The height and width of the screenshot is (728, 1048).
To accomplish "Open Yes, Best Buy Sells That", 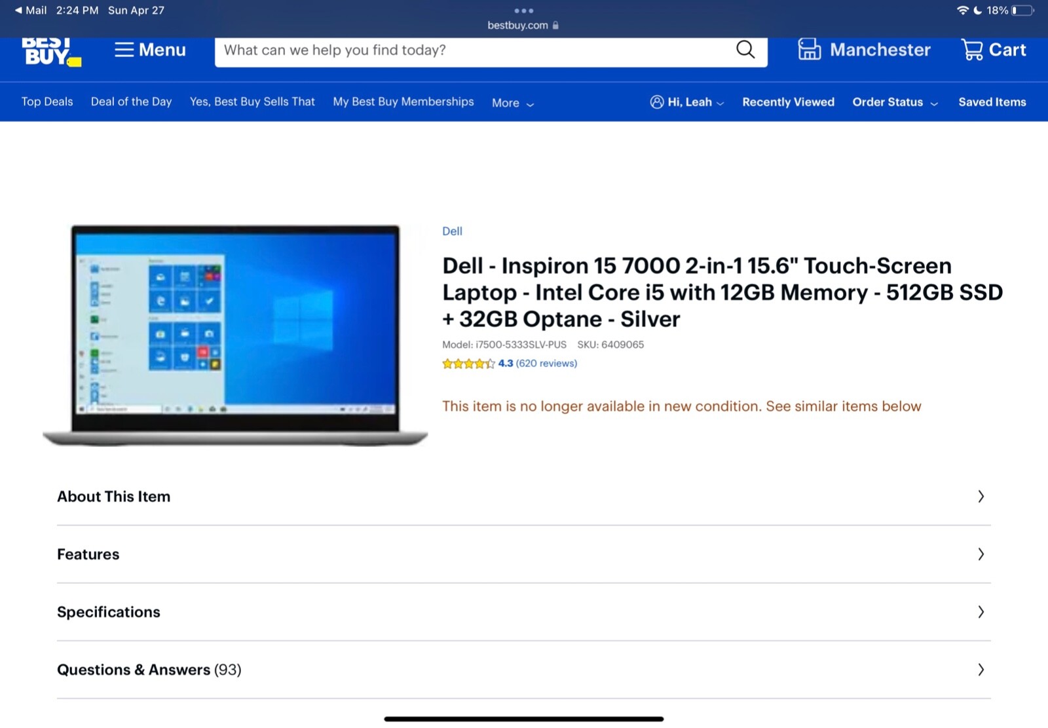I will click(x=252, y=102).
